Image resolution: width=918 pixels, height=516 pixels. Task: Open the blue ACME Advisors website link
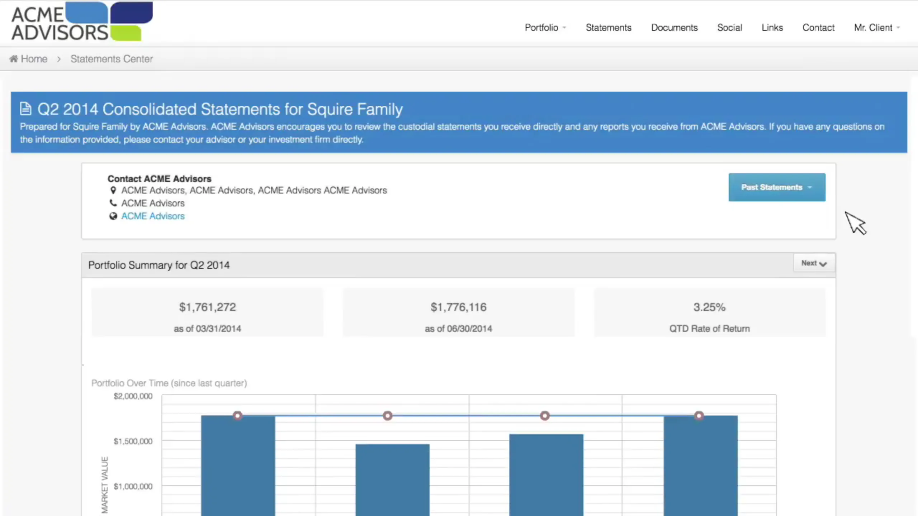[x=153, y=216]
